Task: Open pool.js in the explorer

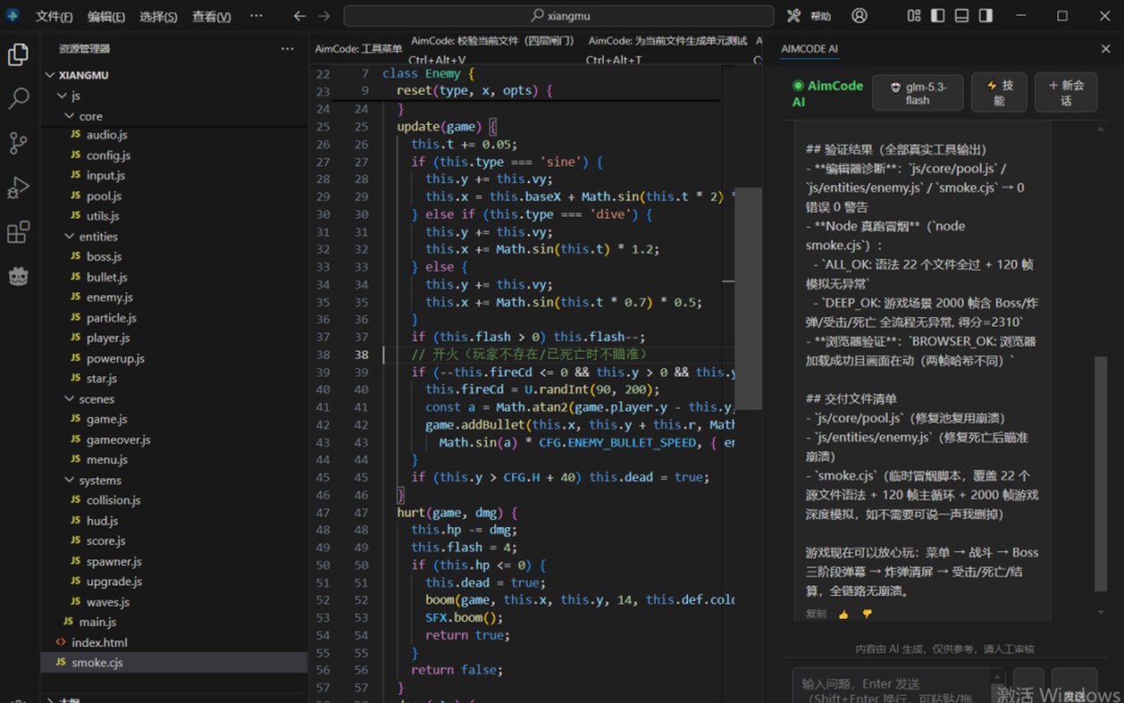Action: (104, 197)
